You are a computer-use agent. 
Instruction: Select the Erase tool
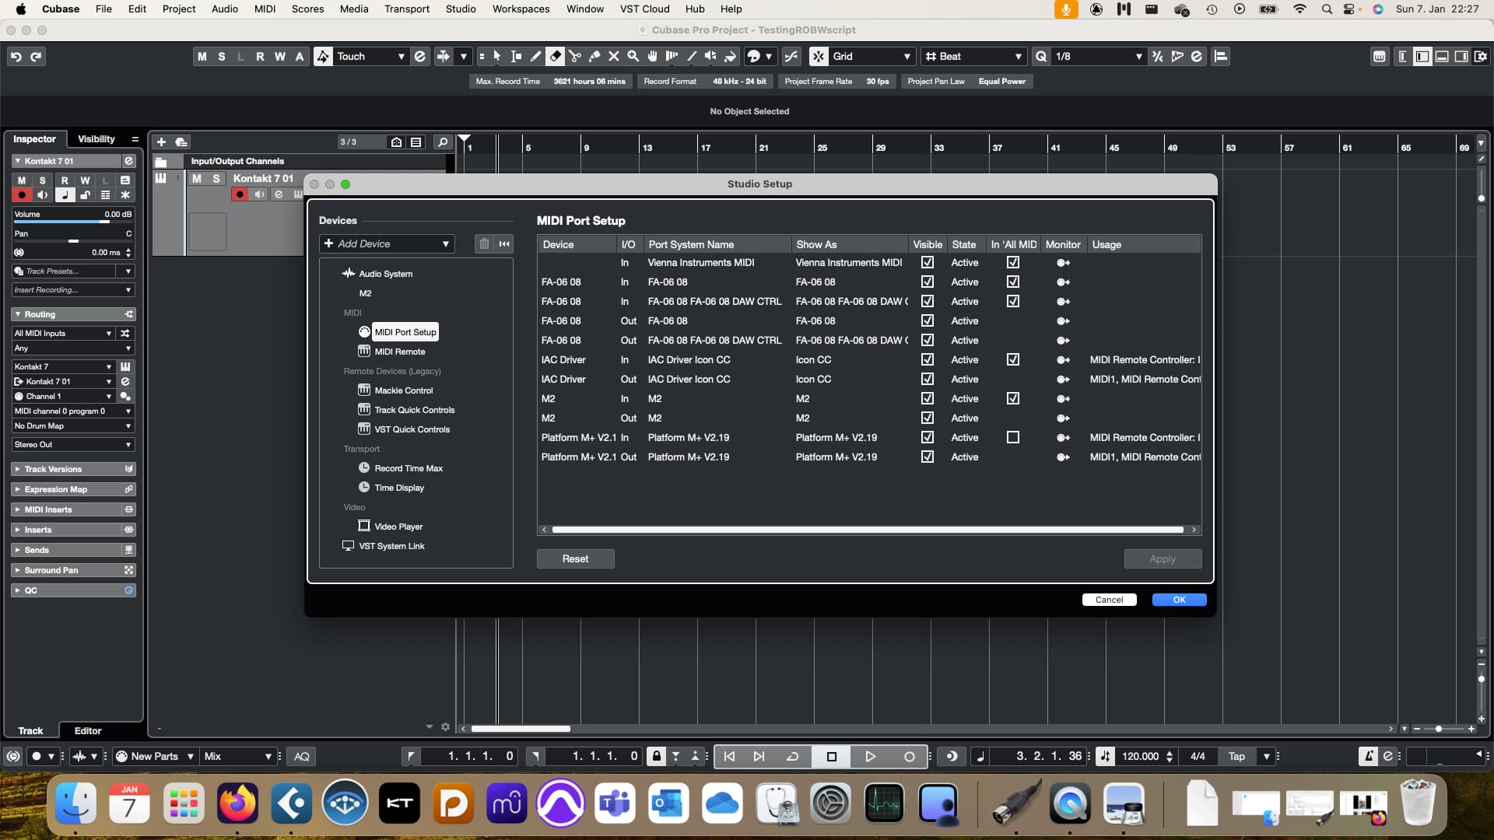tap(556, 56)
